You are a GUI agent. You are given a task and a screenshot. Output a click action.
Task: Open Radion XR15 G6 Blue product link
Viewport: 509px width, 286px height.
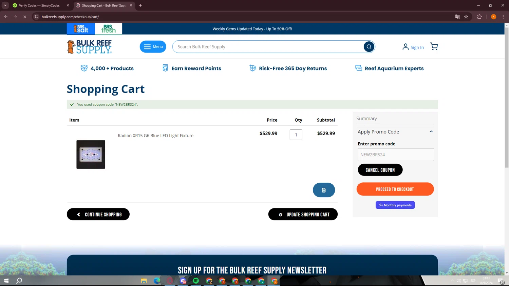coord(155,136)
